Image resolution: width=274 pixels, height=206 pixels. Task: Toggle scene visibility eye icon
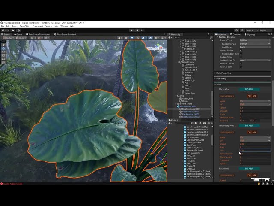[x=150, y=38]
